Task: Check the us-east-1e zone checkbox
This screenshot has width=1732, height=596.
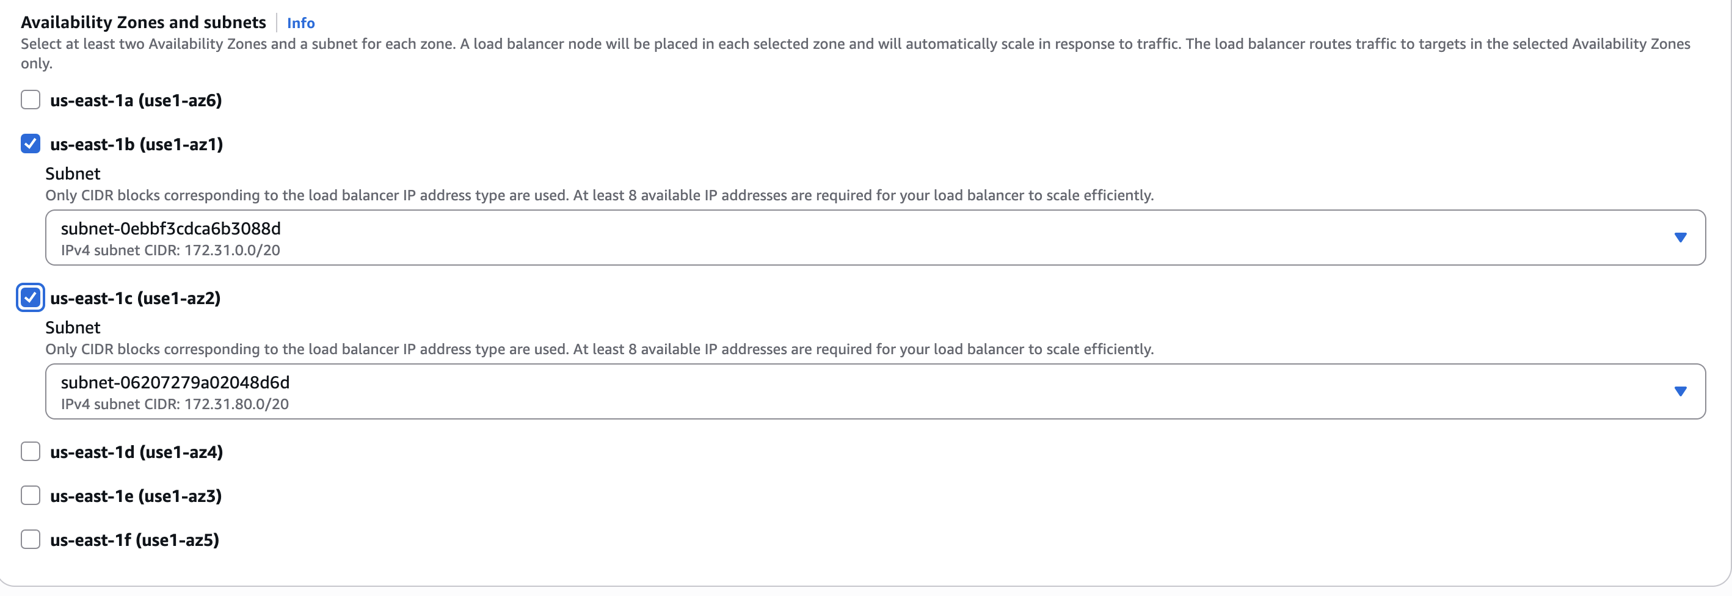Action: click(31, 495)
